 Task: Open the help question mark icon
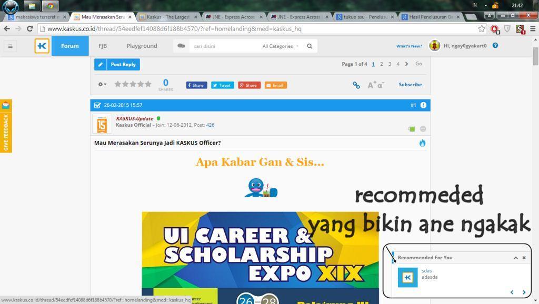(495, 45)
